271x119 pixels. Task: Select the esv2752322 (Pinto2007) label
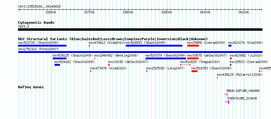(x=38, y=49)
